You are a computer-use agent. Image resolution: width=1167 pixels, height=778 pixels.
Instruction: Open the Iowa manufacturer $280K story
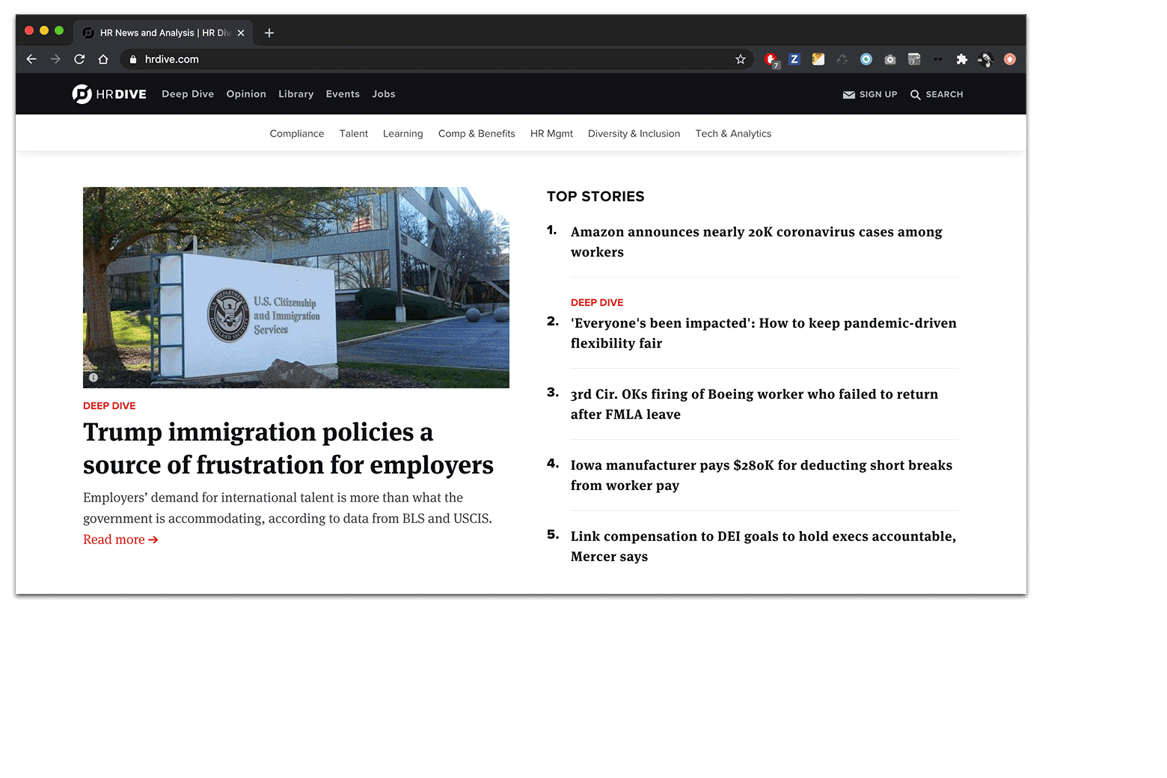click(762, 476)
